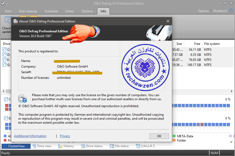Viewport: 235px width, 156px height.
Task: Click the 6.55 GB free value
Action: tap(196, 55)
